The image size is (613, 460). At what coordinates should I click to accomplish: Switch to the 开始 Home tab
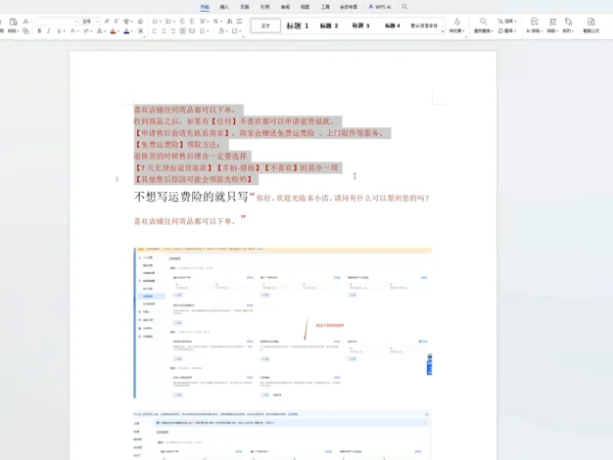[x=205, y=7]
